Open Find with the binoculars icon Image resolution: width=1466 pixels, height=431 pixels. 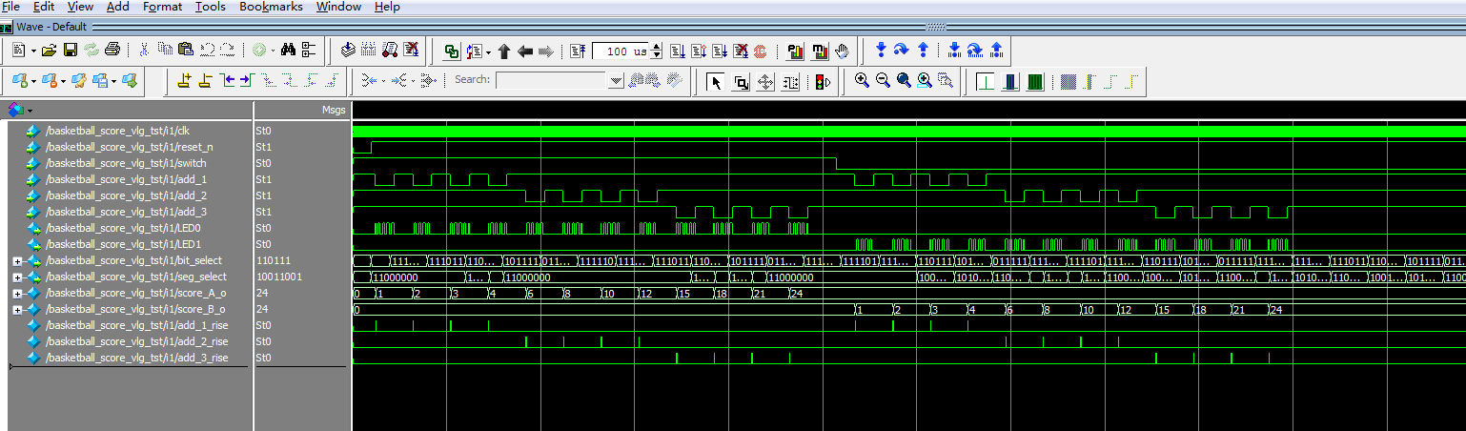pos(288,51)
